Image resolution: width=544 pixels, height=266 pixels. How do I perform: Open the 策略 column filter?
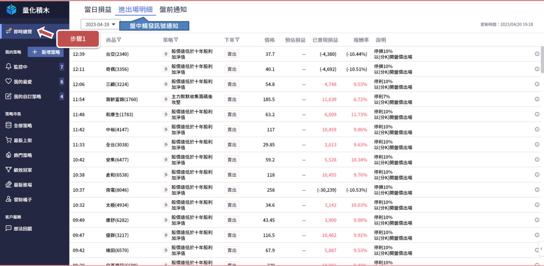tap(176, 40)
